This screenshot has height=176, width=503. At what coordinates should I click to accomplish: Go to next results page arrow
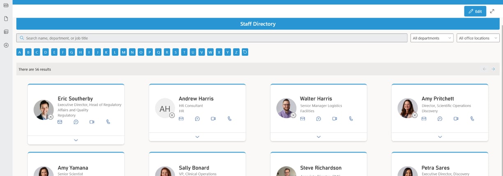click(493, 69)
